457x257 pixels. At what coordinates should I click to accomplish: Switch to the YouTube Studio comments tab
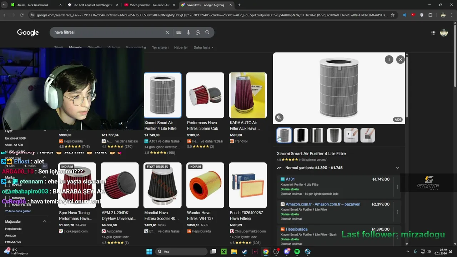pyautogui.click(x=149, y=5)
